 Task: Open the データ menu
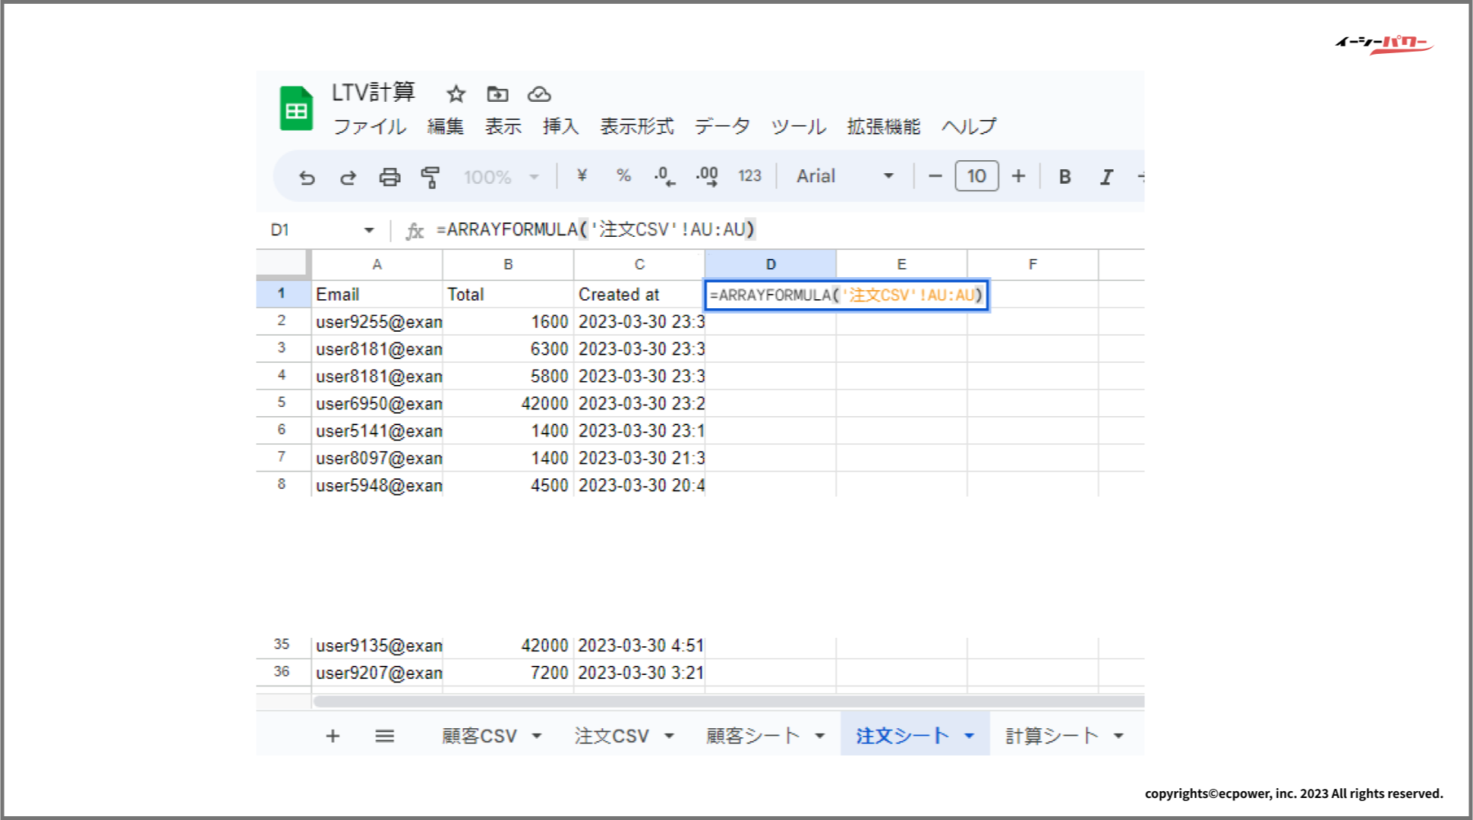tap(722, 126)
